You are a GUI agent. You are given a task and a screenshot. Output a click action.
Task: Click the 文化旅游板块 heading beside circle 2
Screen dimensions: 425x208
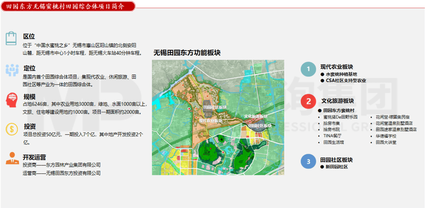tap(338, 101)
